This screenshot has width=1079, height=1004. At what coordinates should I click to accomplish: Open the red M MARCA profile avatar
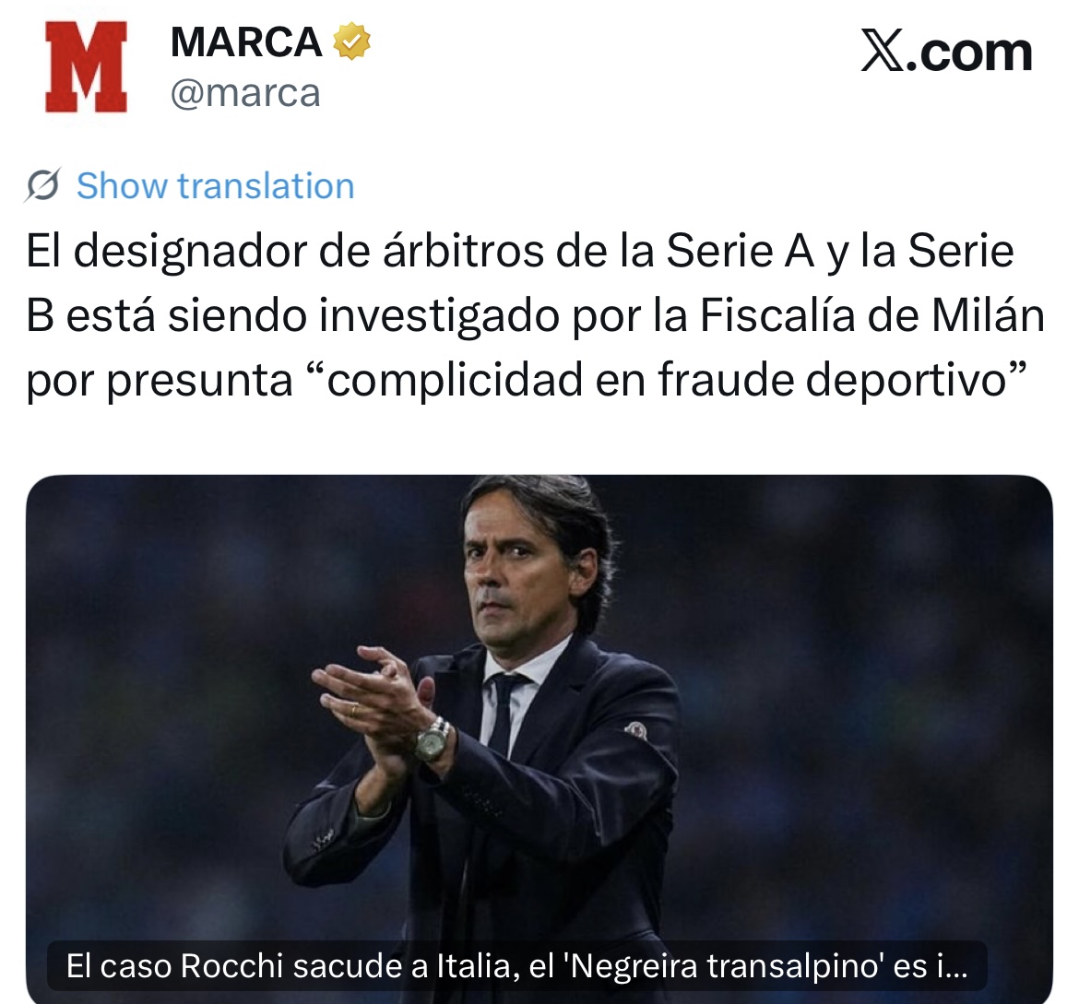tap(86, 67)
